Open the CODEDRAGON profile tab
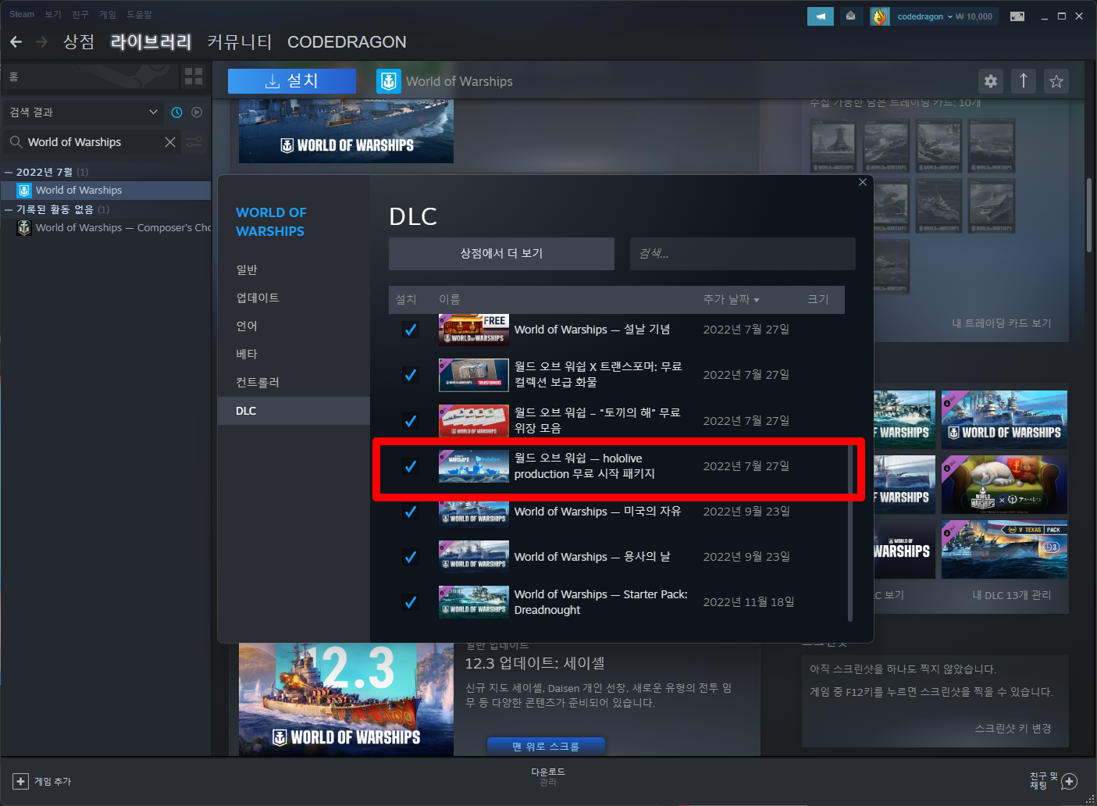 coord(347,42)
